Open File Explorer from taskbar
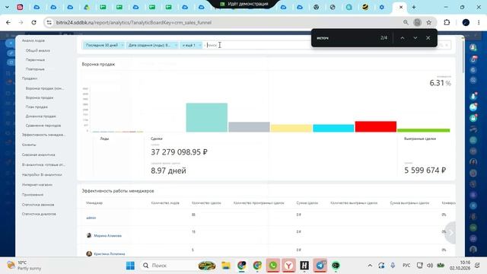The image size is (487, 274). [226, 266]
